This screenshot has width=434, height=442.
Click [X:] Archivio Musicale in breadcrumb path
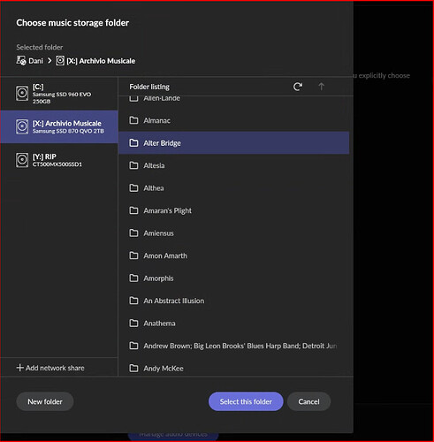(101, 61)
